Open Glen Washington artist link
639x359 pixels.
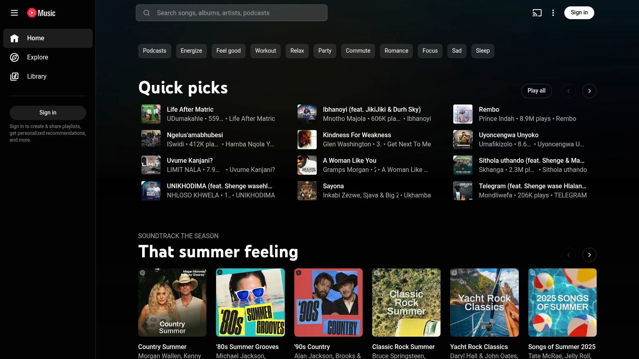[347, 144]
